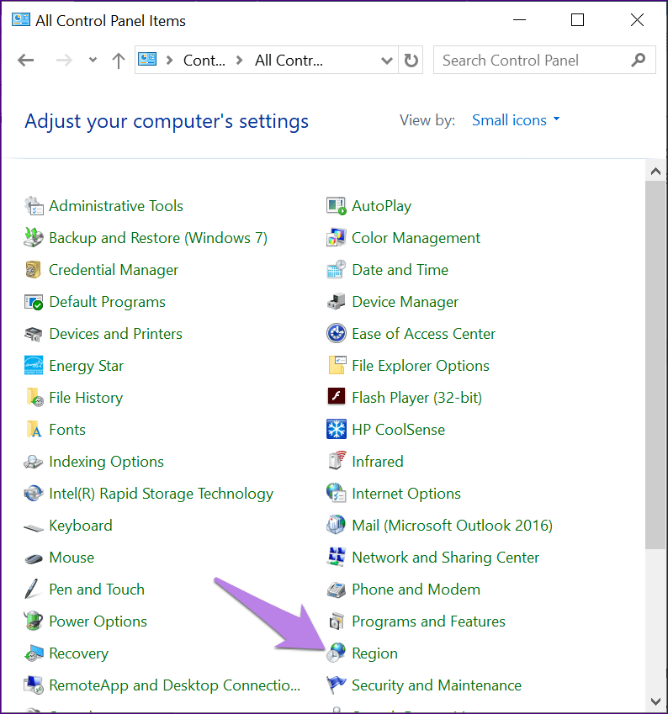Open Network and Sharing Center
668x714 pixels.
coord(445,558)
